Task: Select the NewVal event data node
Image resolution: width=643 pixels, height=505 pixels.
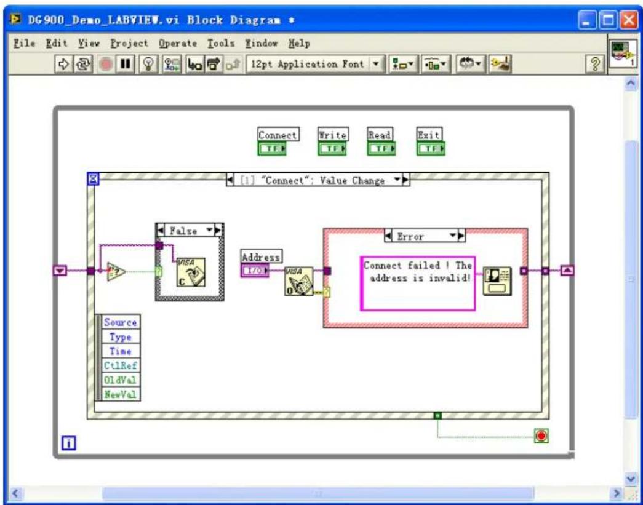Action: [x=120, y=394]
